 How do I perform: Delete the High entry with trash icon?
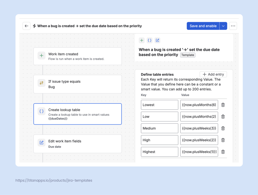[x=223, y=140]
